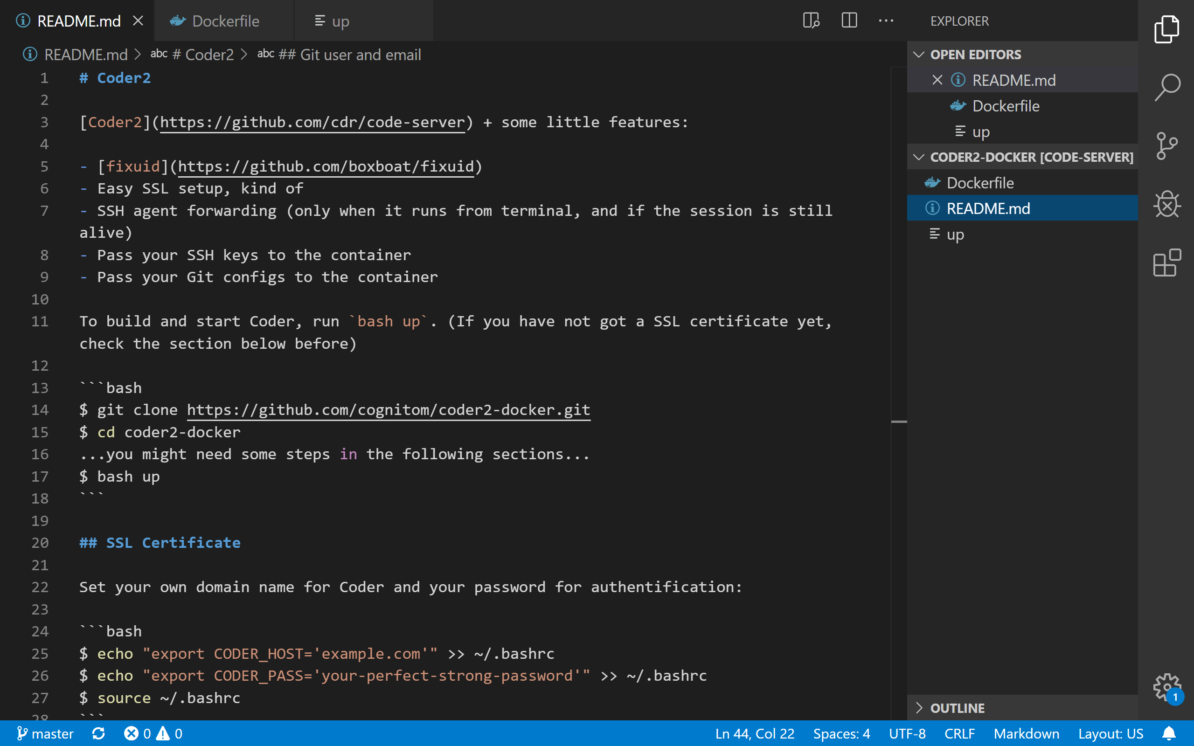Click Ln 44, Col 22 in status bar

[x=754, y=734]
